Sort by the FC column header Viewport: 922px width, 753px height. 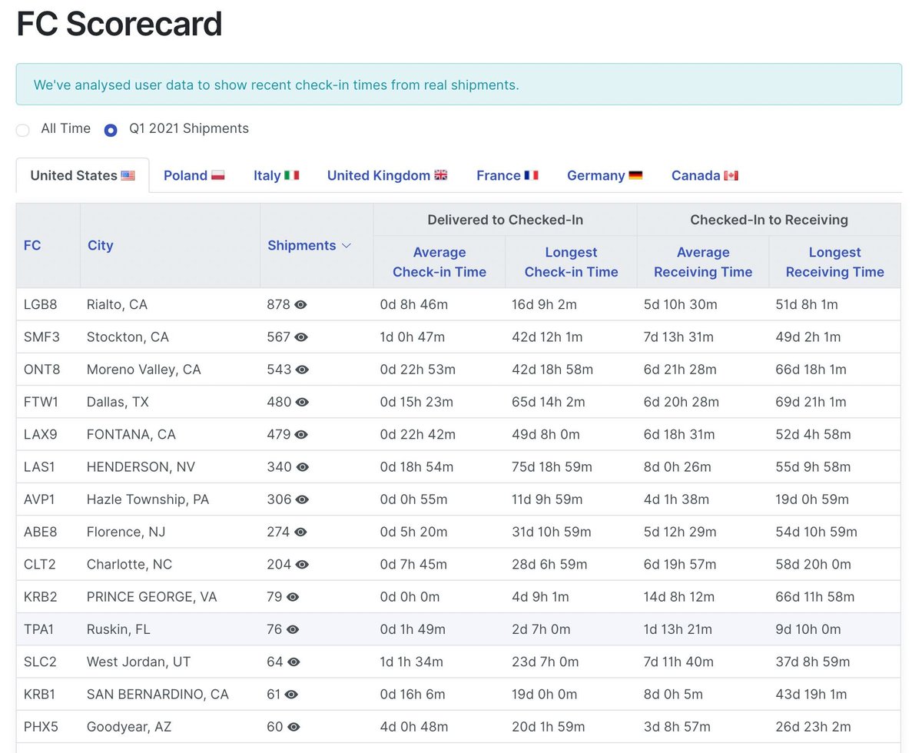point(32,246)
